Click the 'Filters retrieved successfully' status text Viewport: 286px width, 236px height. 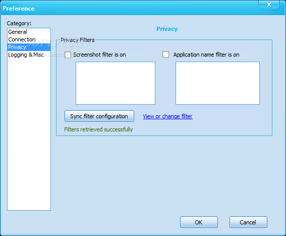click(x=98, y=129)
